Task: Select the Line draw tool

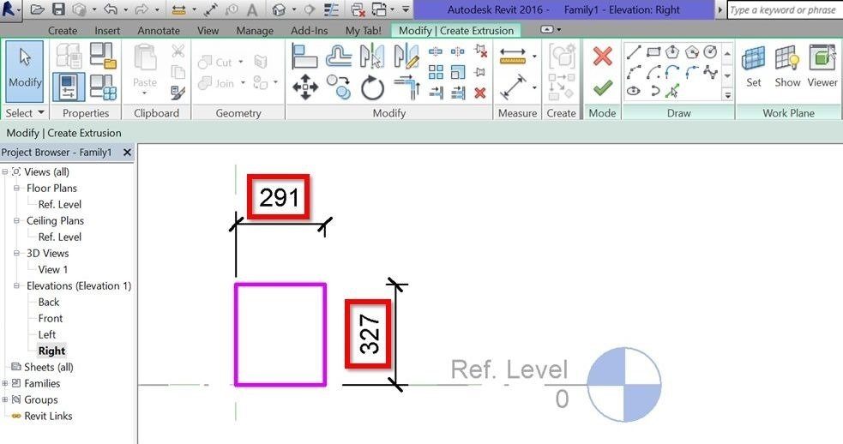Action: [634, 52]
